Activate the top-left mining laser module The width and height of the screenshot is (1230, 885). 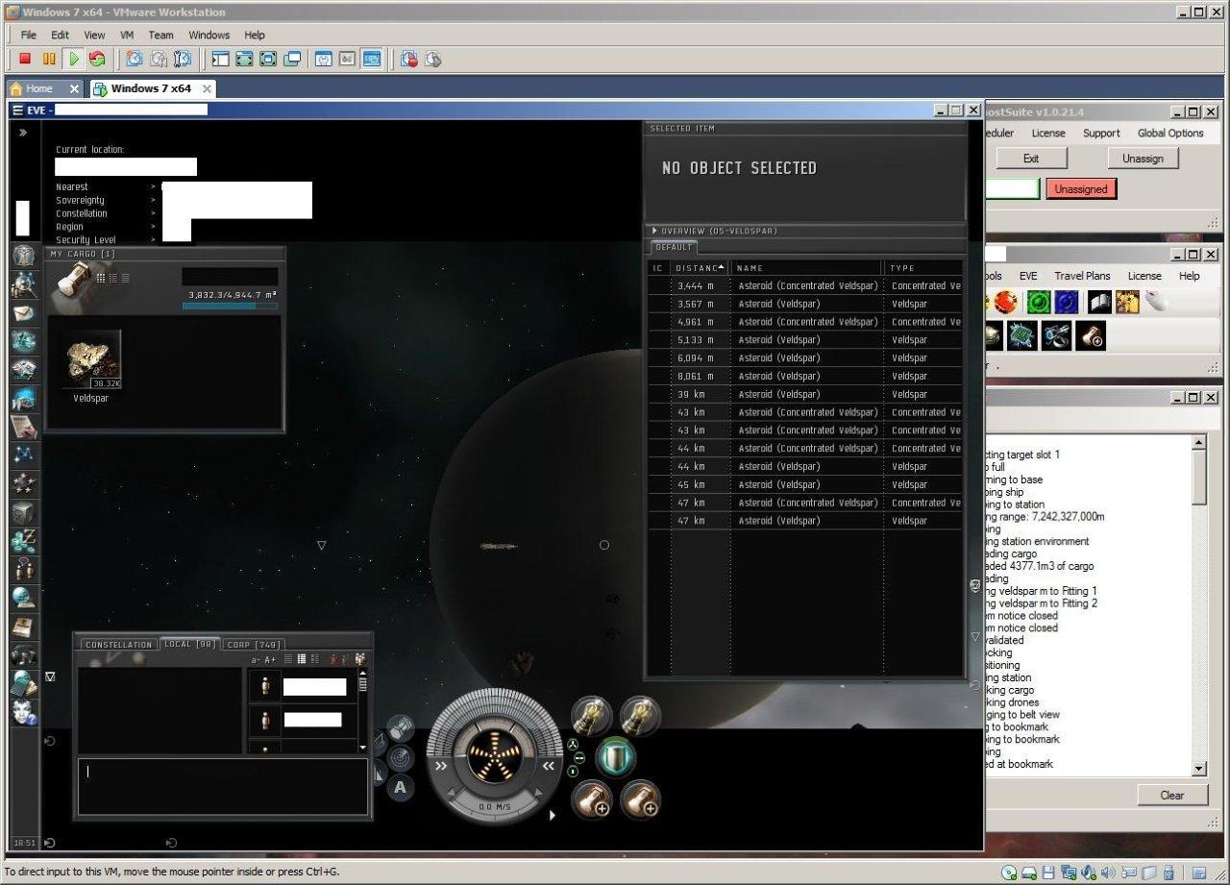(x=592, y=716)
